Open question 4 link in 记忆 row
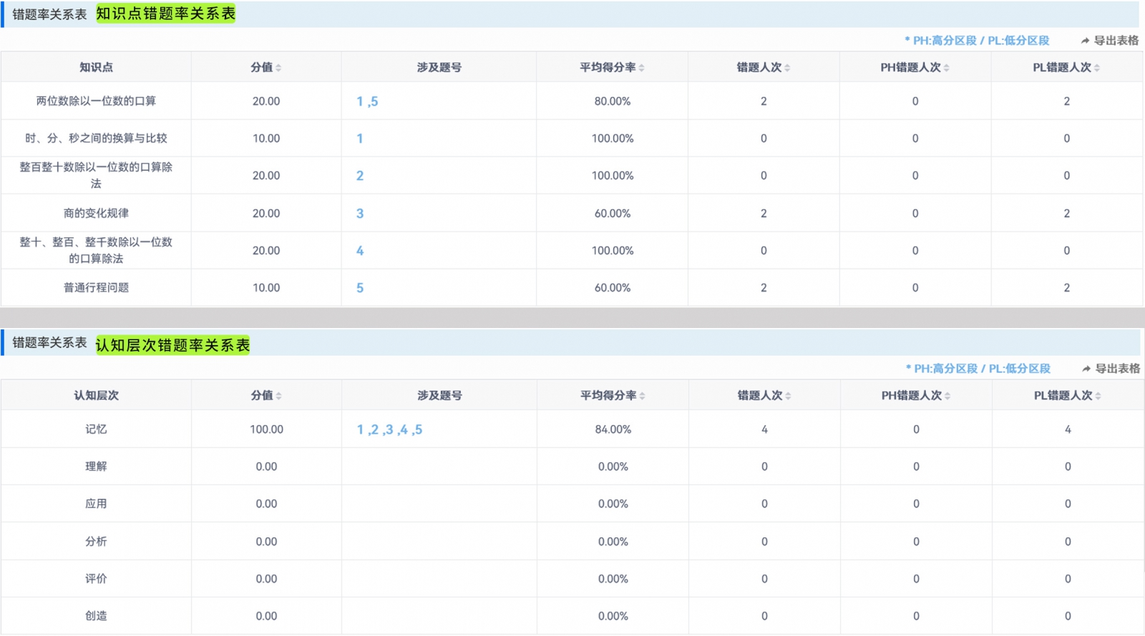Screen dimensions: 1145x636 pyautogui.click(x=404, y=429)
